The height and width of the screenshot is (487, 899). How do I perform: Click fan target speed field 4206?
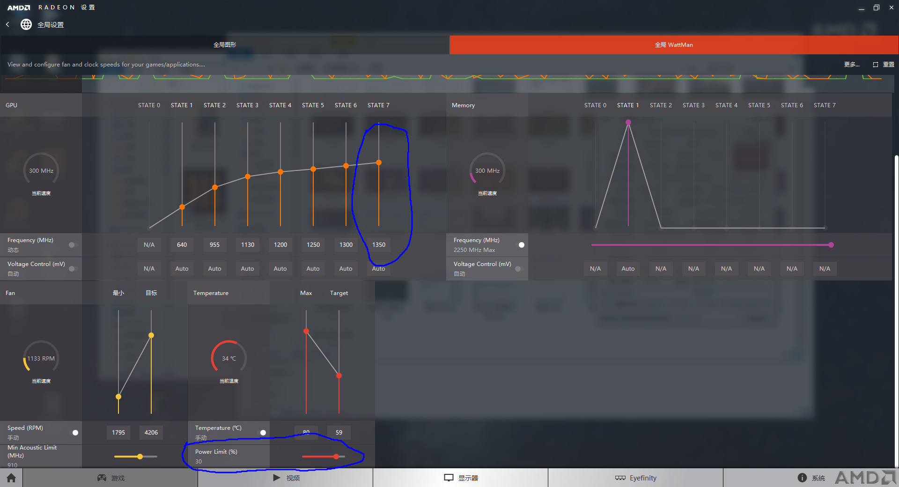(x=151, y=433)
